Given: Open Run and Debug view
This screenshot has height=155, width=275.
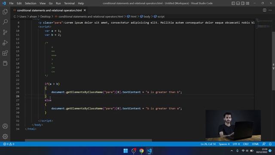Looking at the screenshot, I should pyautogui.click(x=5, y=43).
